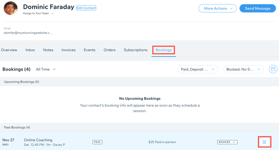Change the BOOKED status dropdown
Viewport: 279px width, 150px height.
tap(227, 142)
